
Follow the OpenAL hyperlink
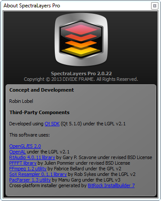[x=17, y=152]
